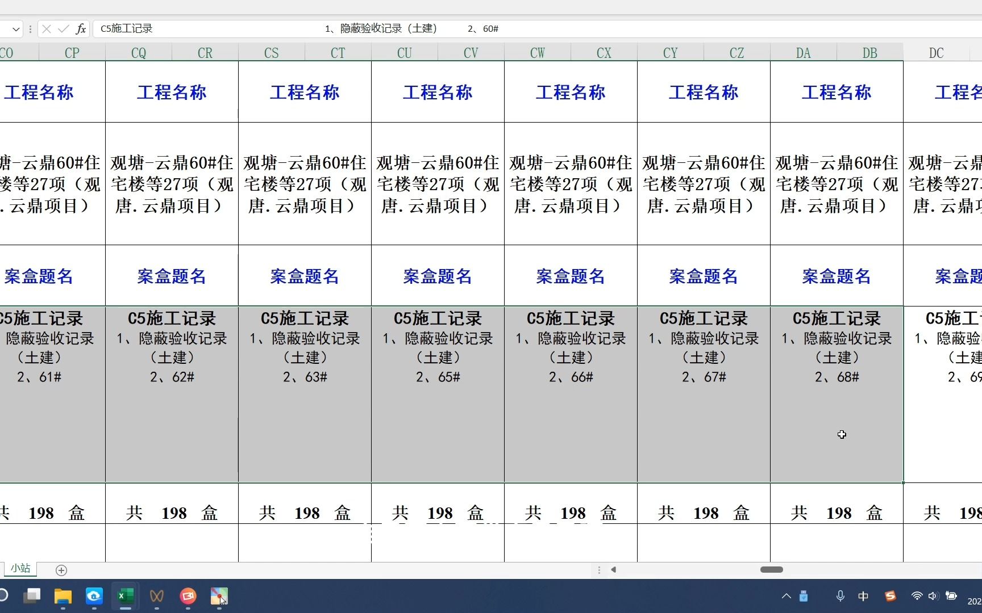Select the C5施工记录 cell containing 62#
982x613 pixels.
click(x=172, y=394)
